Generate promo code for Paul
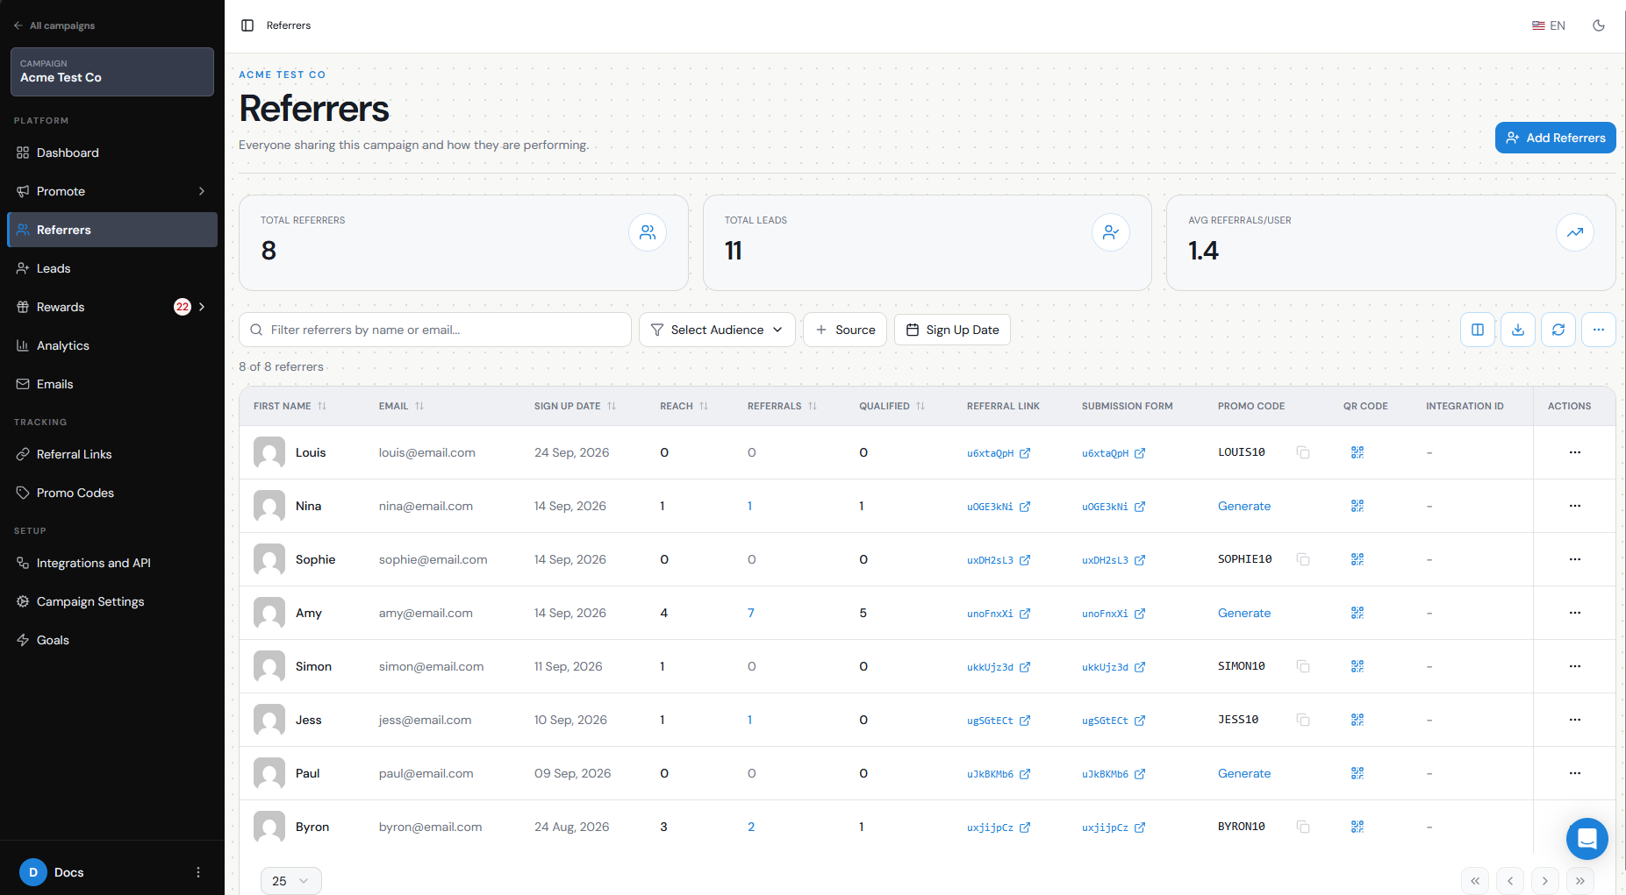This screenshot has width=1626, height=895. 1244,773
